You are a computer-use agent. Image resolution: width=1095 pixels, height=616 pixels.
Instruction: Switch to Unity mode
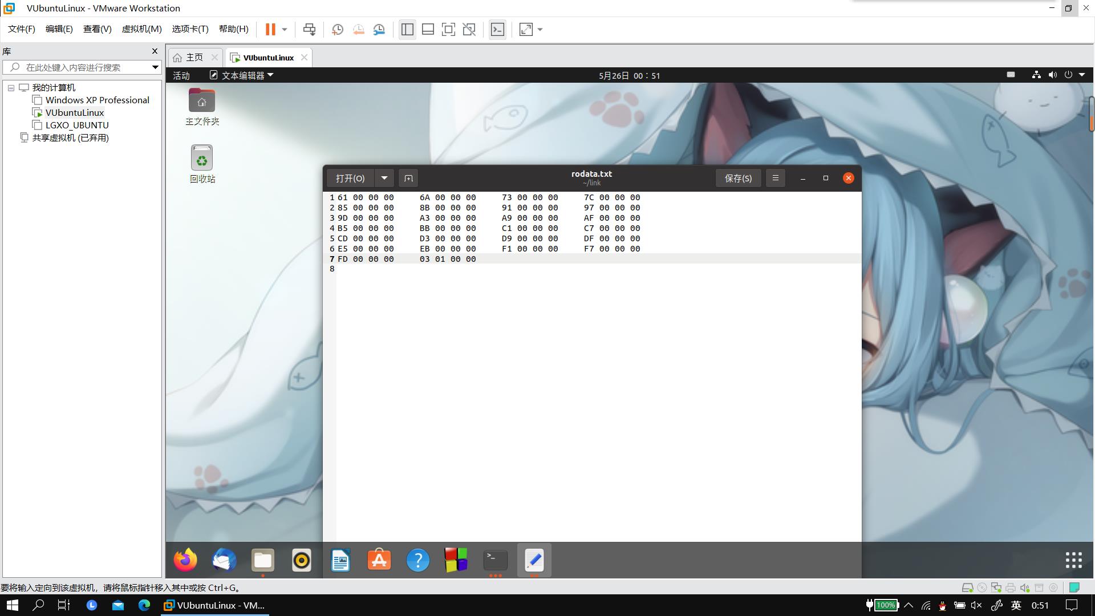coord(469,29)
